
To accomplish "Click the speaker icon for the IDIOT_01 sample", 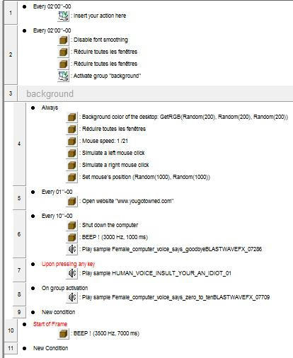I will click(71, 273).
